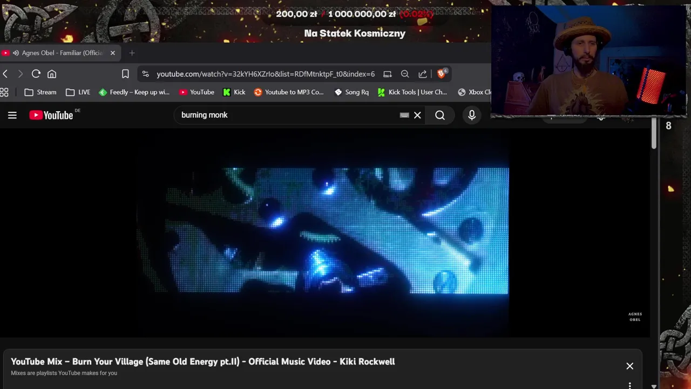Open Kick Tools User Chat bookmark
The image size is (691, 389).
pyautogui.click(x=412, y=92)
